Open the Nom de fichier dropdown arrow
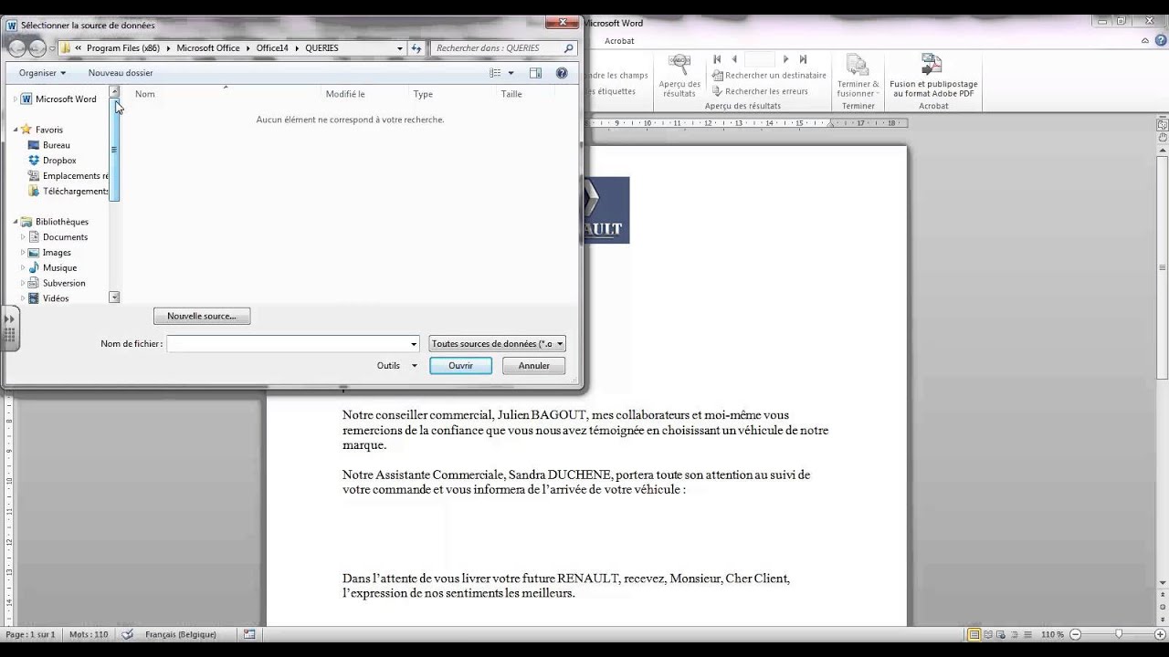 point(414,344)
